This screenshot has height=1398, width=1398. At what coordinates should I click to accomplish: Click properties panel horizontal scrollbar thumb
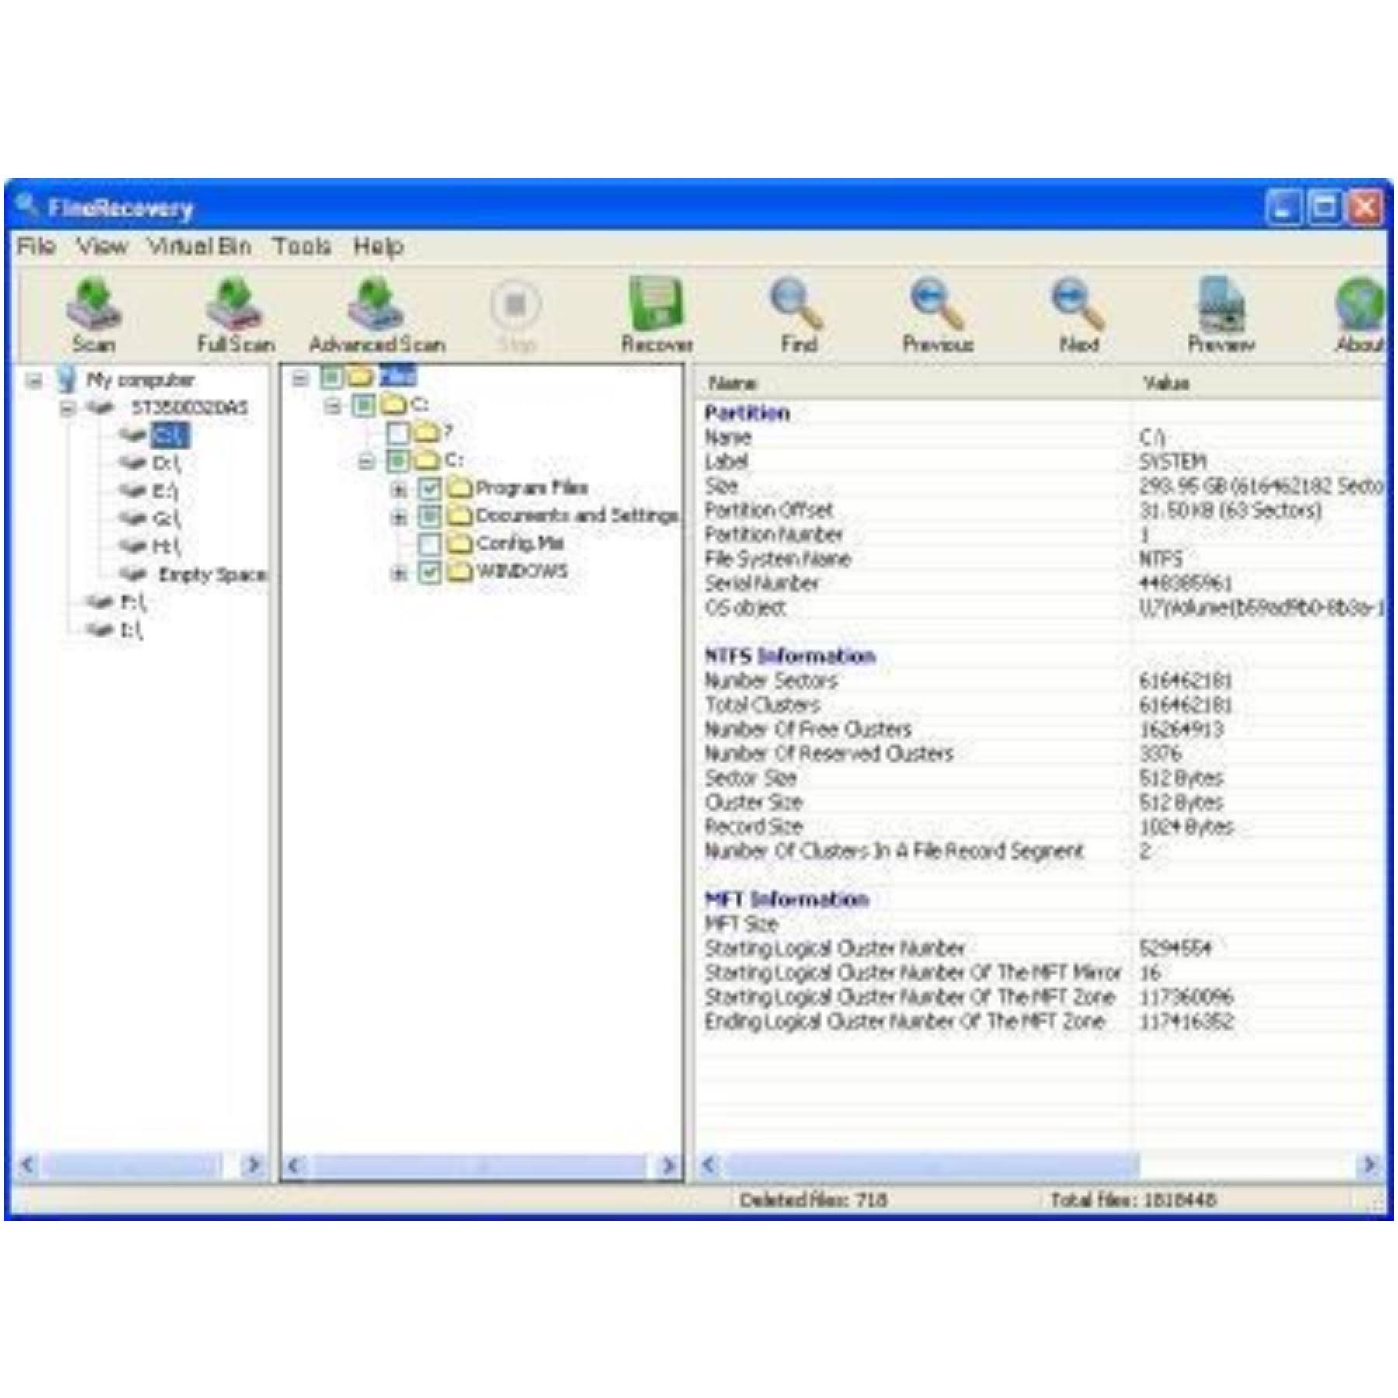[930, 1164]
